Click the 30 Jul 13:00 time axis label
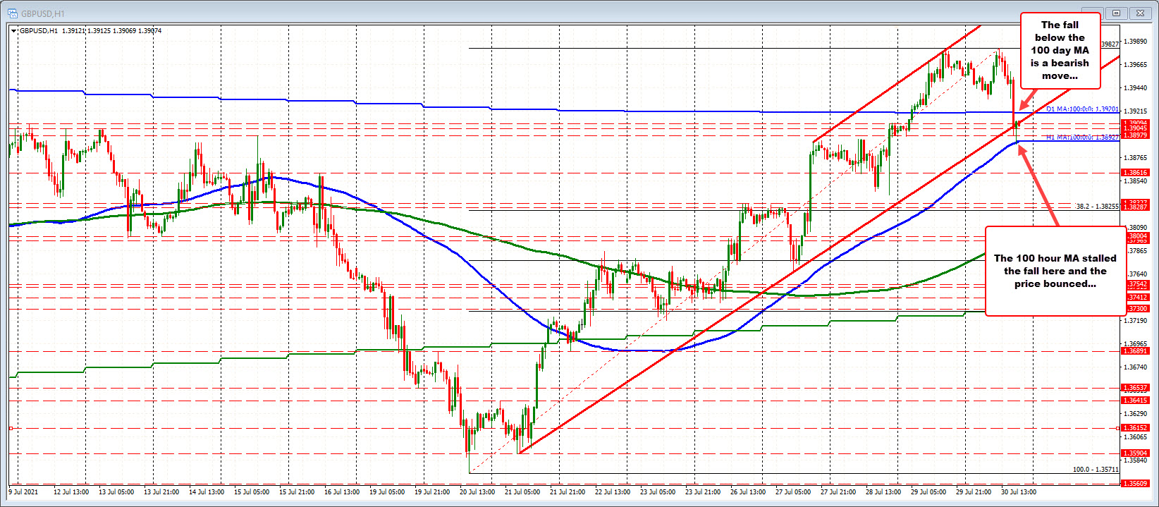Screen dimensions: 1159x507 tap(1017, 491)
